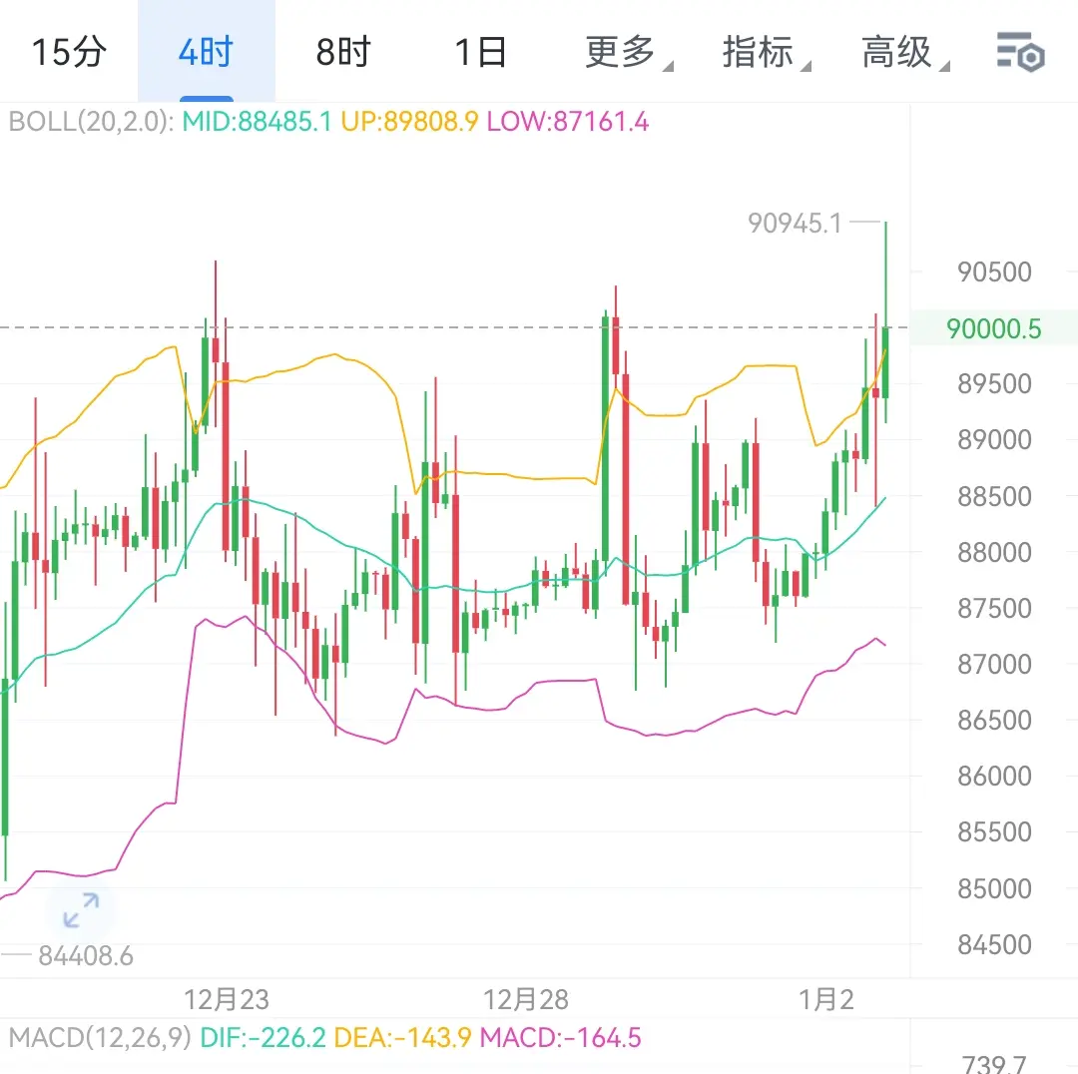Click the 84408.6 low price marker

point(85,956)
